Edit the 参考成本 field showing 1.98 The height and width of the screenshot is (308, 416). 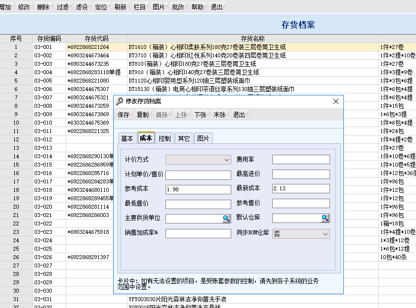[199, 189]
